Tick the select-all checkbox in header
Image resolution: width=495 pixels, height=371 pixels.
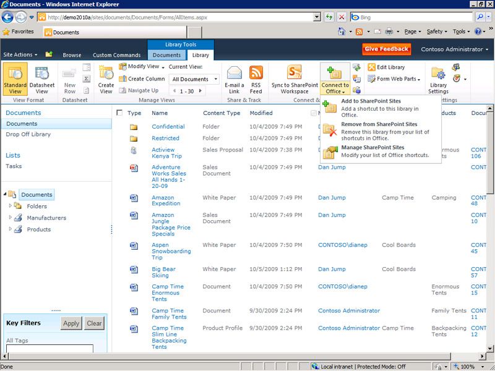(119, 113)
